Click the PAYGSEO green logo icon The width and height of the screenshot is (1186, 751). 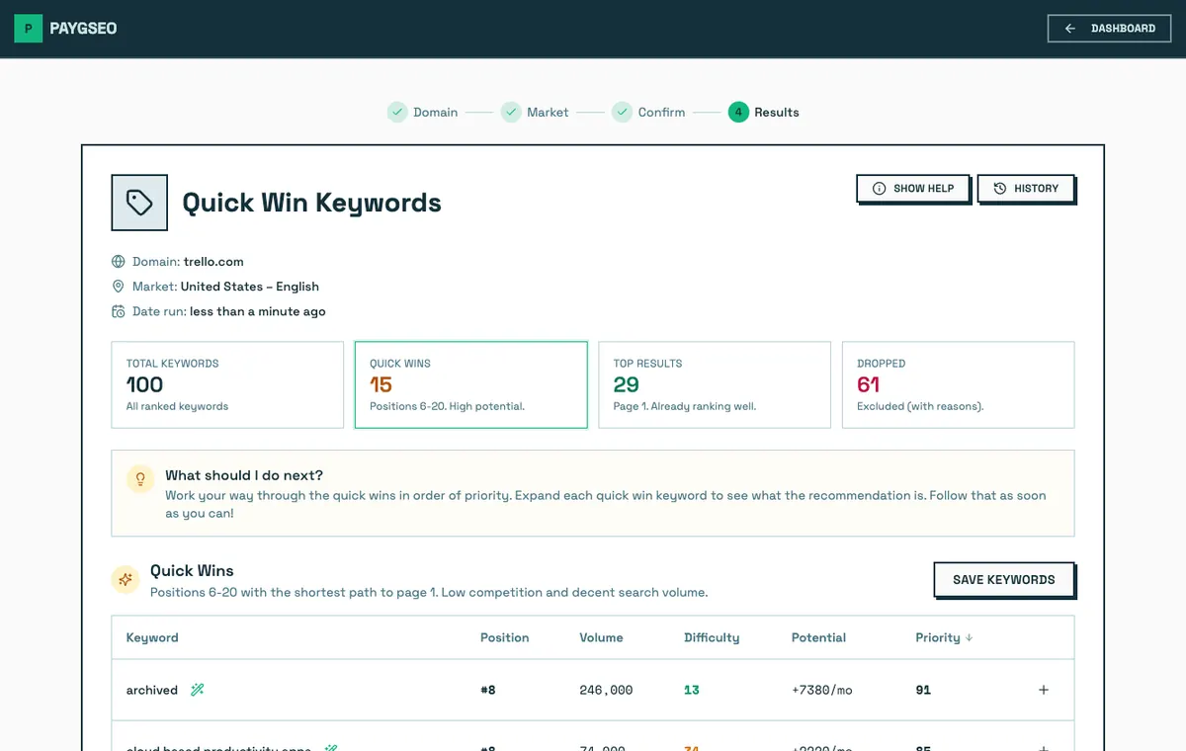pyautogui.click(x=28, y=29)
